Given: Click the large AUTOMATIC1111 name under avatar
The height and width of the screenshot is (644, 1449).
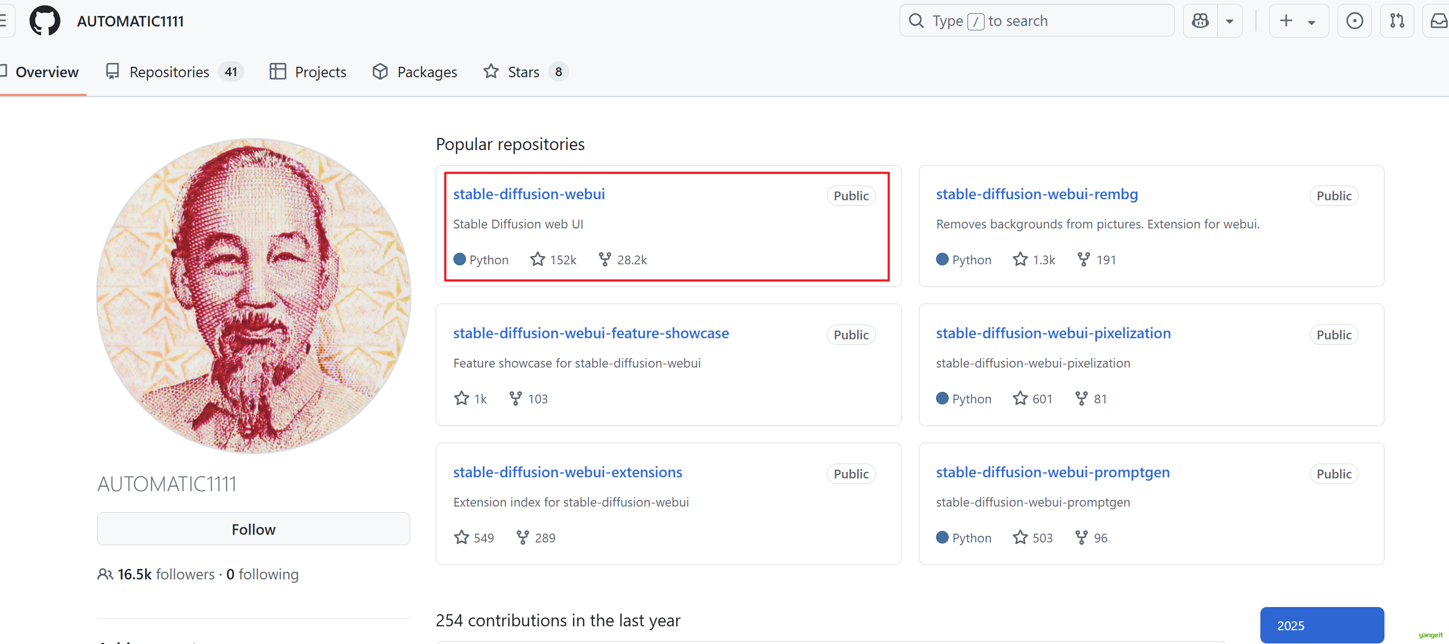Looking at the screenshot, I should 167,484.
